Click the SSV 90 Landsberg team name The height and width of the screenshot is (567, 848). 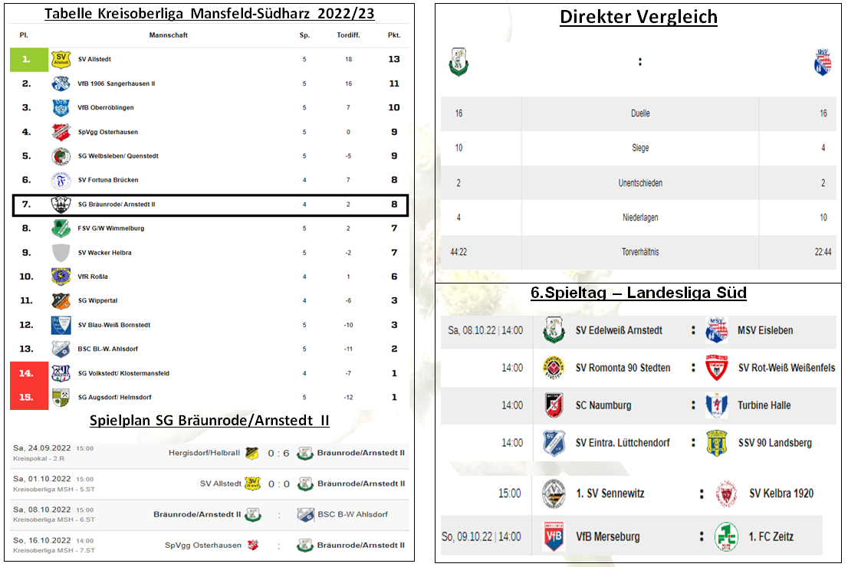(775, 443)
